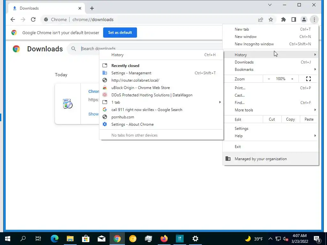The image size is (327, 245).
Task: Reload the current page
Action: [x=33, y=19]
